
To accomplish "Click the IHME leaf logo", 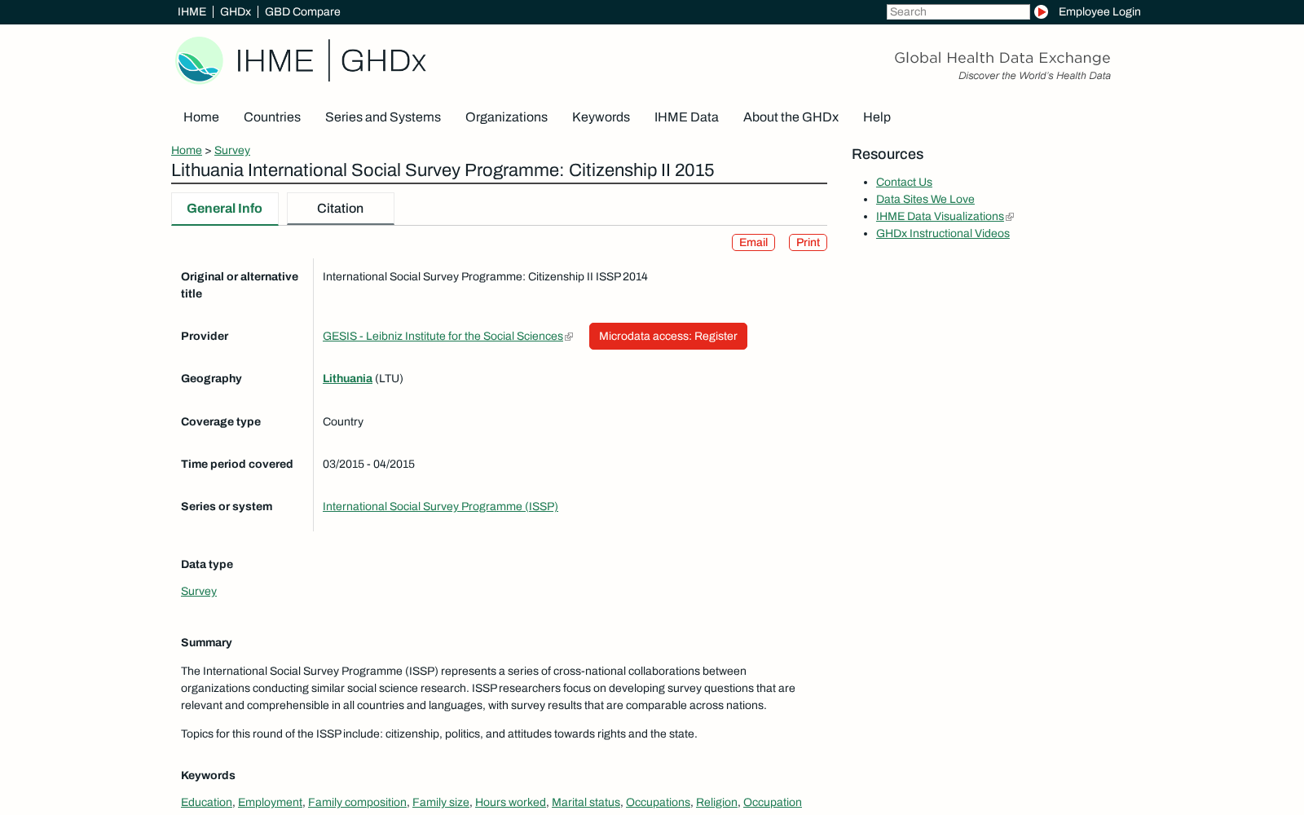I will tap(200, 60).
